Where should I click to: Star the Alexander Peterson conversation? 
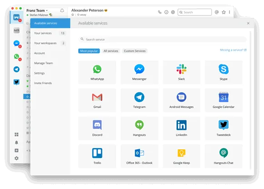click(x=73, y=15)
